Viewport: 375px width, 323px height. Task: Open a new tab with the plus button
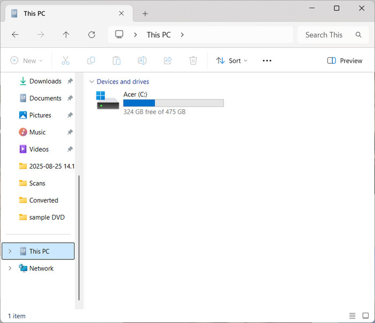pos(145,13)
